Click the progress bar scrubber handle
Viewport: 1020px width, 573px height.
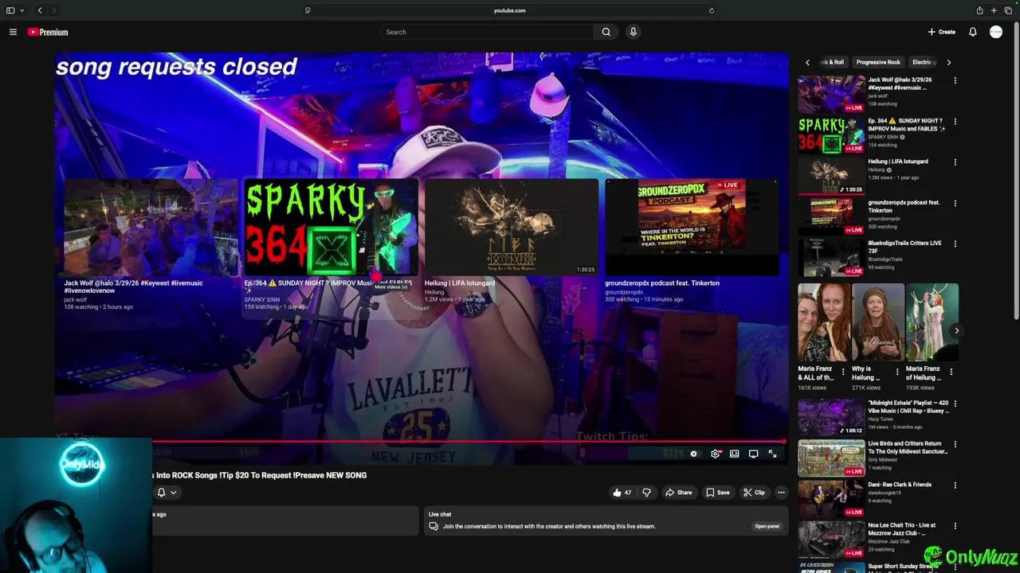[784, 442]
